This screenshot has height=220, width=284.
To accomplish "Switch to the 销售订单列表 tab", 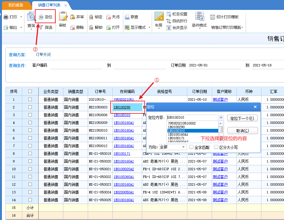I will point(49,5).
